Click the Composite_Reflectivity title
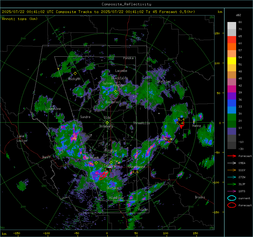This screenshot has height=237, width=253. pos(126,4)
